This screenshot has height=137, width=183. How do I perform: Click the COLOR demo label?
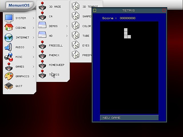(x=87, y=26)
